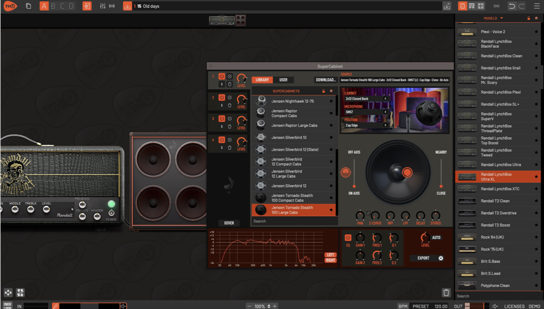Open the mixer sliders icon
544x309 pixels.
coord(102,6)
